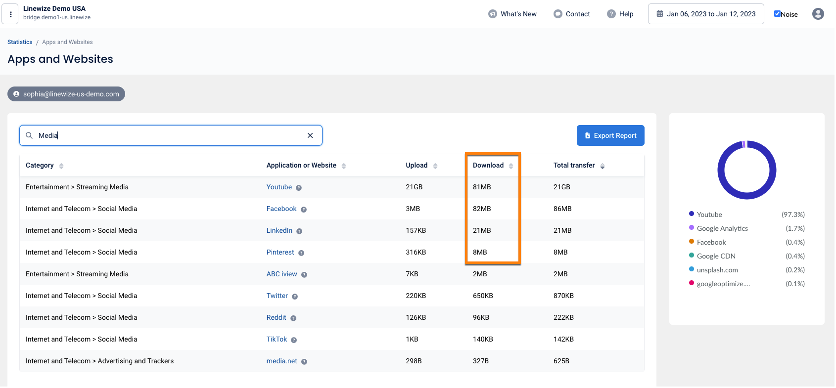The image size is (836, 388).
Task: Click the Linewize Demo USA title
Action: point(54,8)
